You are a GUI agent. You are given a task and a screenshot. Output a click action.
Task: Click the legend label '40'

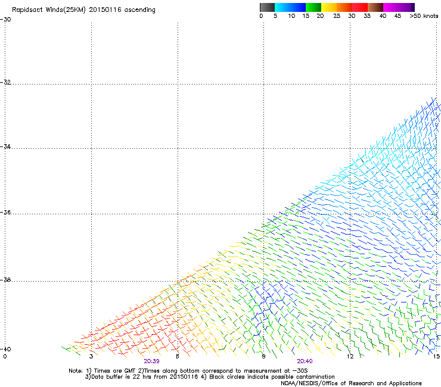point(383,16)
